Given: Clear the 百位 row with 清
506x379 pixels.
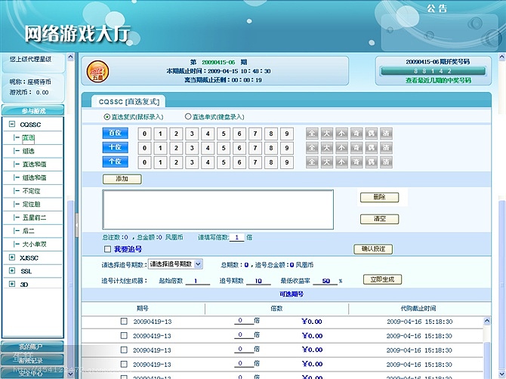Looking at the screenshot, I should [x=386, y=134].
